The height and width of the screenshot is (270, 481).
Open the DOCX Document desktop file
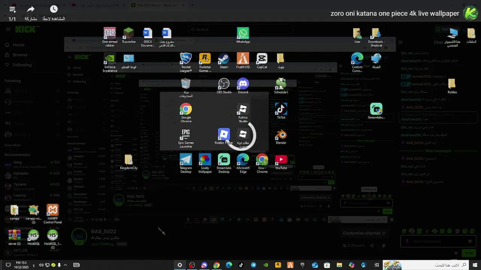pos(148,37)
